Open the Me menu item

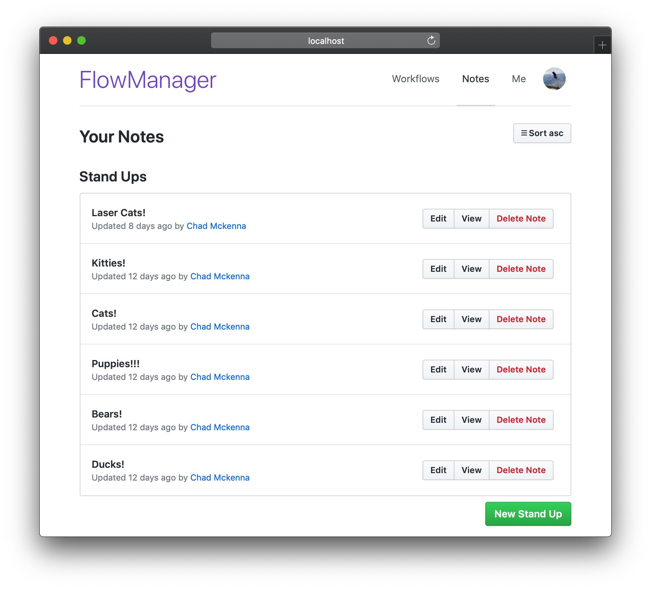[518, 79]
